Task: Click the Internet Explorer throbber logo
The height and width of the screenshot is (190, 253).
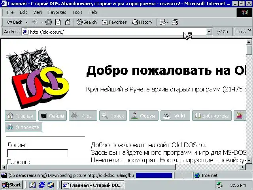Action: tap(244, 13)
